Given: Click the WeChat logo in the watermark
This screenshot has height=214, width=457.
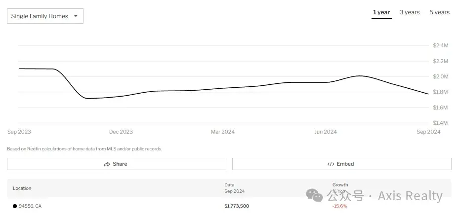Looking at the screenshot, I should (x=314, y=196).
